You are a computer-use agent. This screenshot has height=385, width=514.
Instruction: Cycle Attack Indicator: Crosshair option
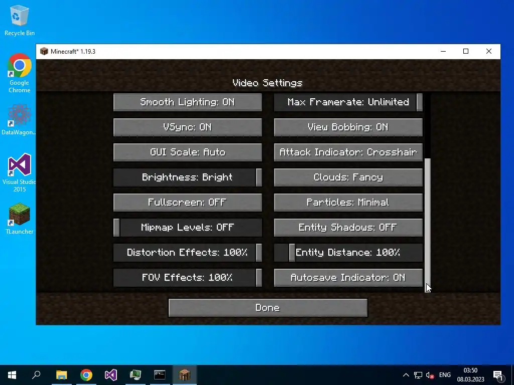pyautogui.click(x=348, y=152)
